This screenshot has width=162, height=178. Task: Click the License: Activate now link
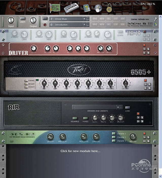point(140,19)
